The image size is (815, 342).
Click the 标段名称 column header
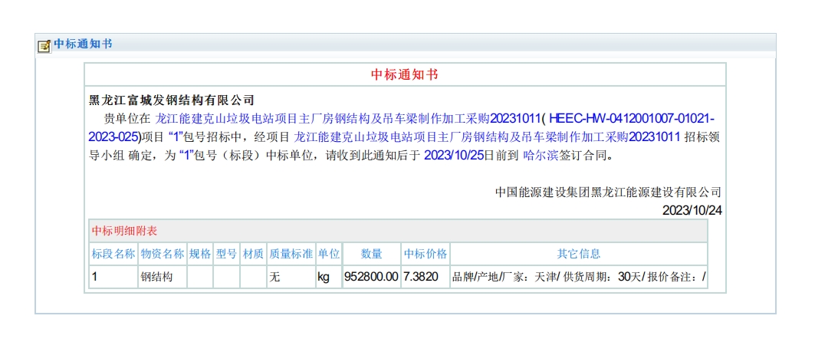point(113,254)
